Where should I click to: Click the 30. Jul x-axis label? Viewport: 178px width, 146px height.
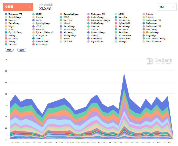[146, 142]
